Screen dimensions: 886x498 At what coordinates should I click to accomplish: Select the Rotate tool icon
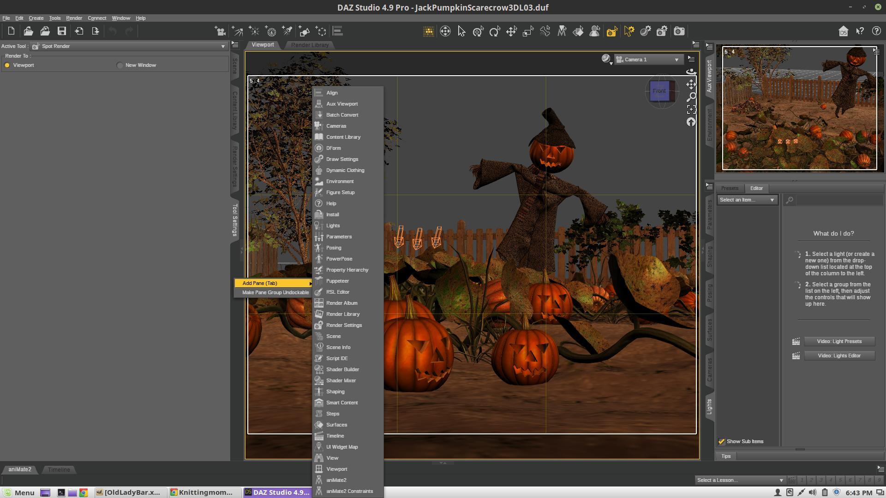click(x=495, y=31)
